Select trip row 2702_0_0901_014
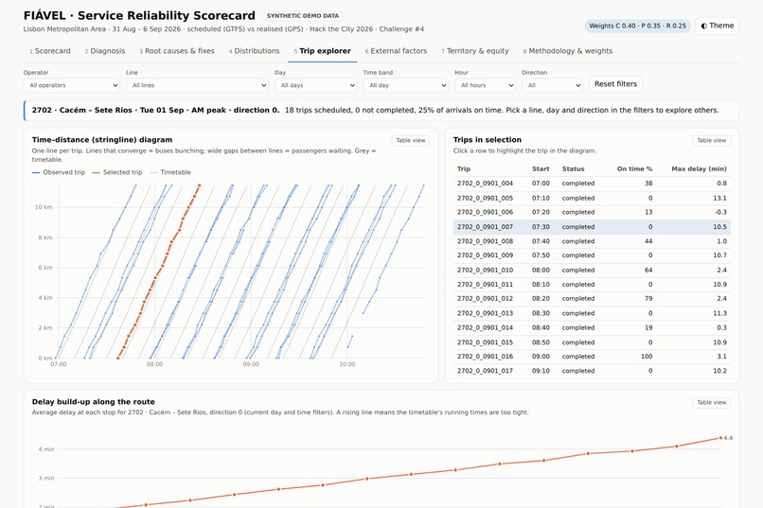 (592, 328)
